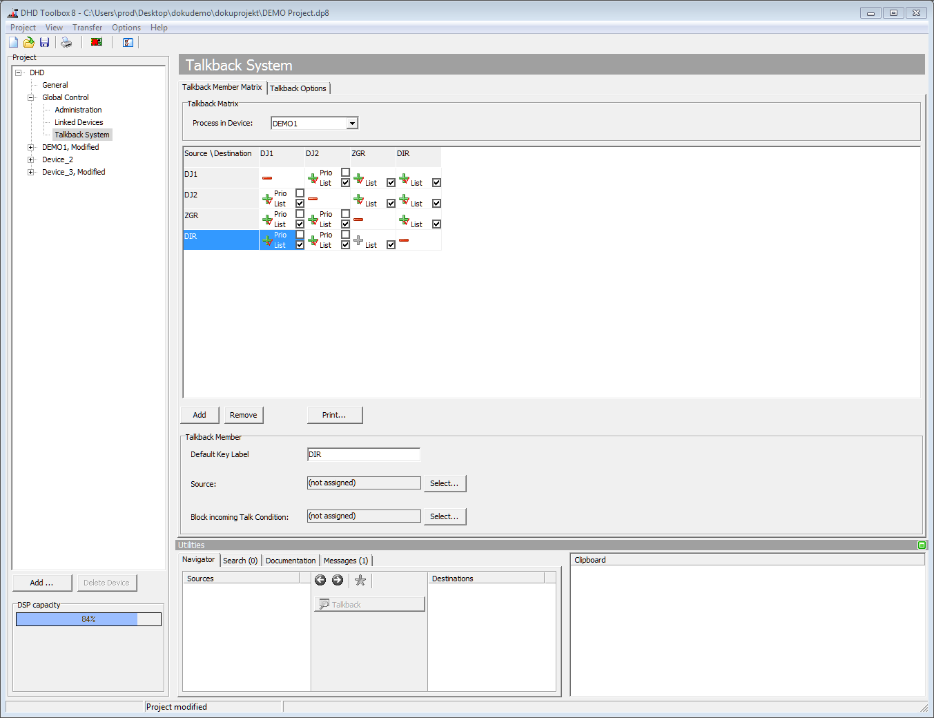934x718 pixels.
Task: Toggle the List checkbox in the ZGR-to-DIR cell
Action: pos(436,224)
